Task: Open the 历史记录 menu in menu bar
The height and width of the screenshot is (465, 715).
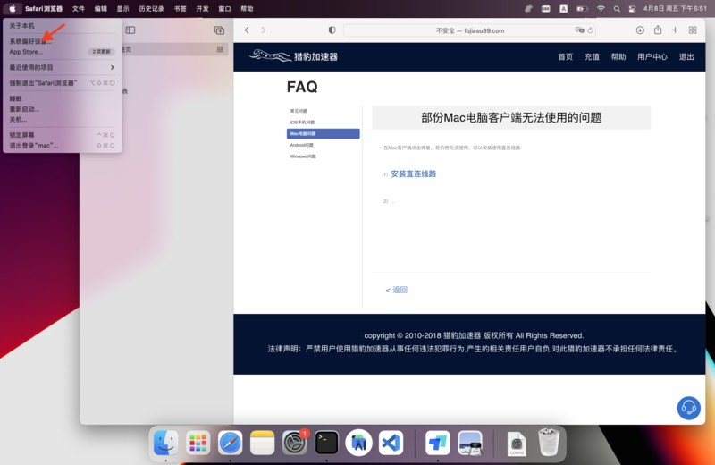Action: pos(151,9)
